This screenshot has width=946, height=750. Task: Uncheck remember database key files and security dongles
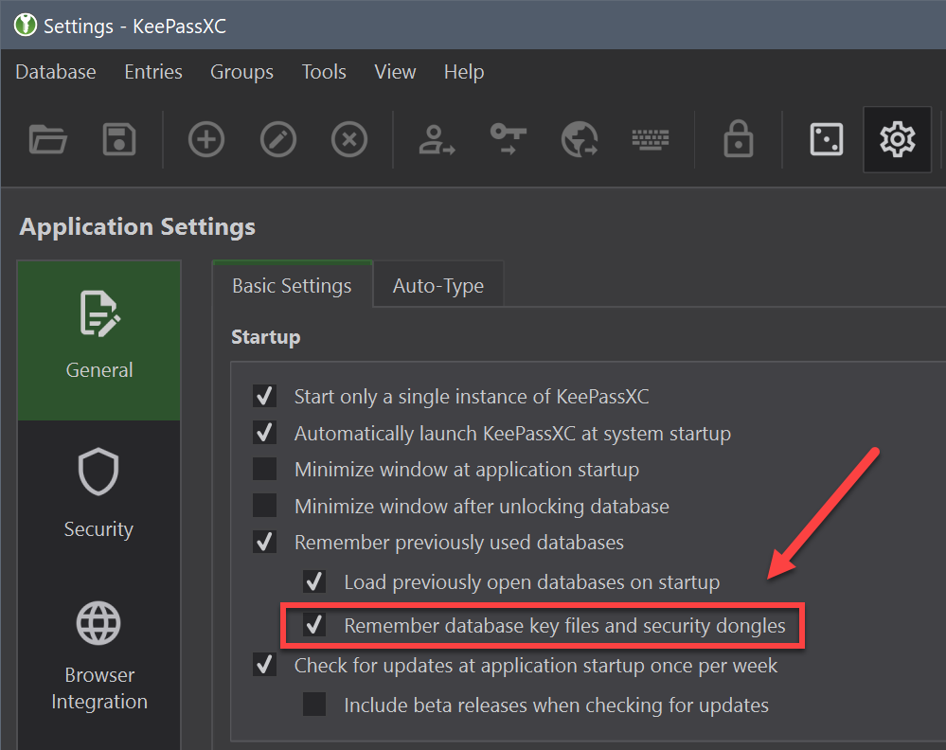coord(313,626)
